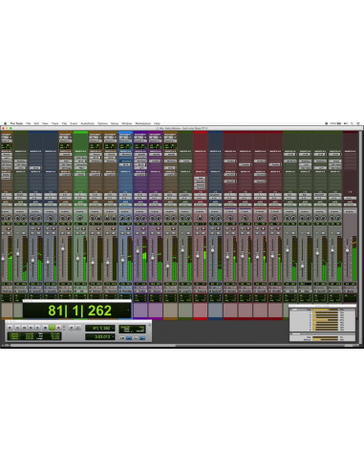This screenshot has height=470, width=364.
Task: Open the group selector on bright green track
Action: click(x=80, y=211)
